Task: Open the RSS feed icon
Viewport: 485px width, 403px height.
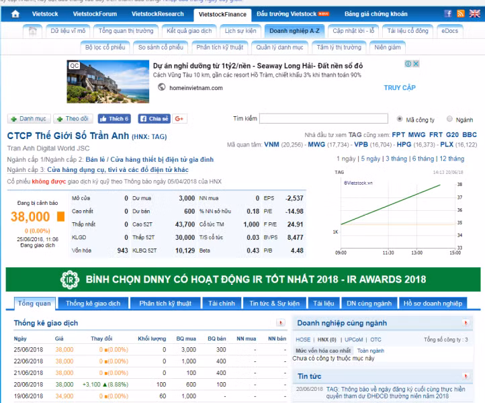Action: 461,13
